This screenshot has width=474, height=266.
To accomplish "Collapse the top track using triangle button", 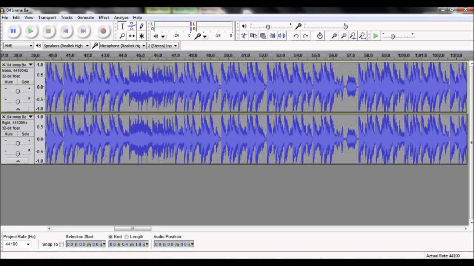I will click(x=18, y=109).
